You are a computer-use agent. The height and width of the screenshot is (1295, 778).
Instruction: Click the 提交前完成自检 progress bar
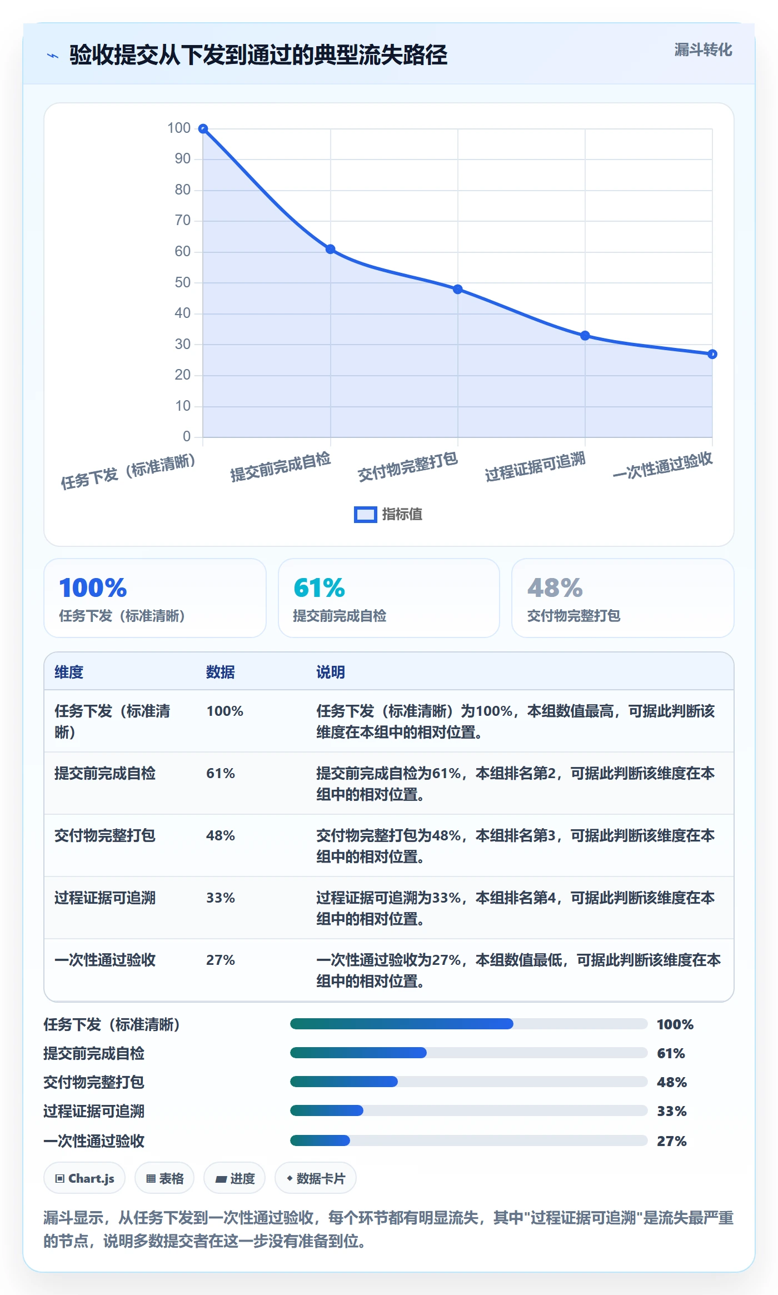tap(469, 1053)
